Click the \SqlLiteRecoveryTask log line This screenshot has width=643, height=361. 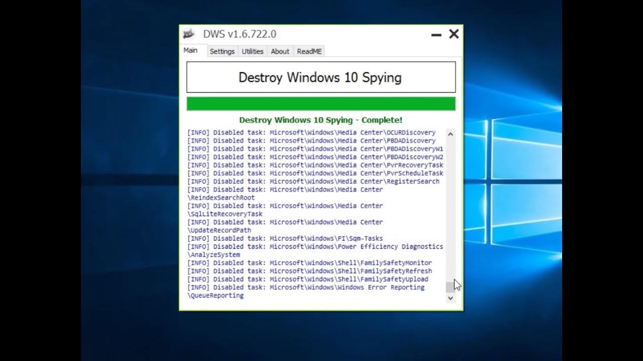(225, 214)
